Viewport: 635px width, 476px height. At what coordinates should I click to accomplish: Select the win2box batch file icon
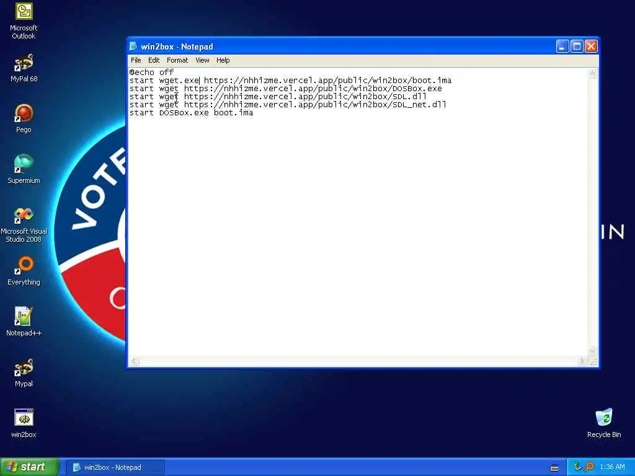pyautogui.click(x=24, y=424)
